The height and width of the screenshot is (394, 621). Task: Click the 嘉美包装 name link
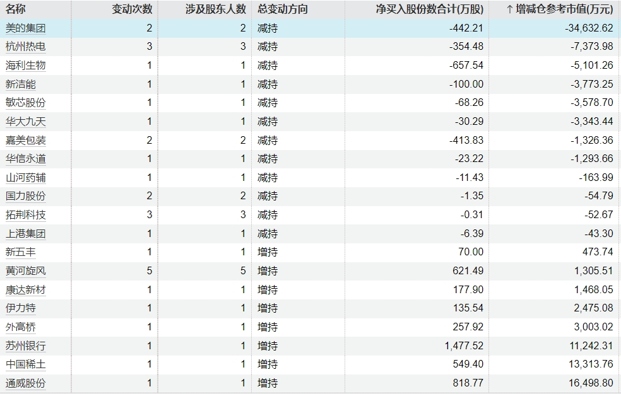click(25, 140)
